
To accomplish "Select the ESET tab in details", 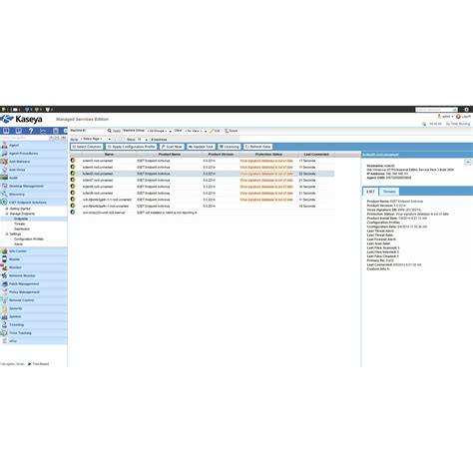I will [370, 192].
